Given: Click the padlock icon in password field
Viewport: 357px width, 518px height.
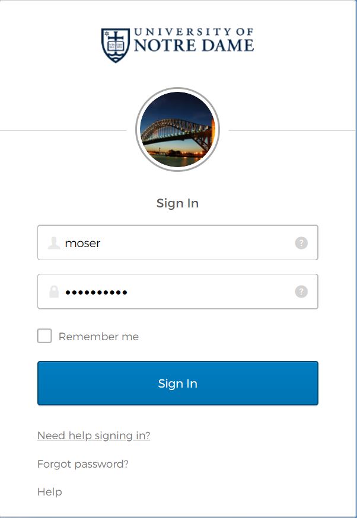Looking at the screenshot, I should tap(54, 292).
